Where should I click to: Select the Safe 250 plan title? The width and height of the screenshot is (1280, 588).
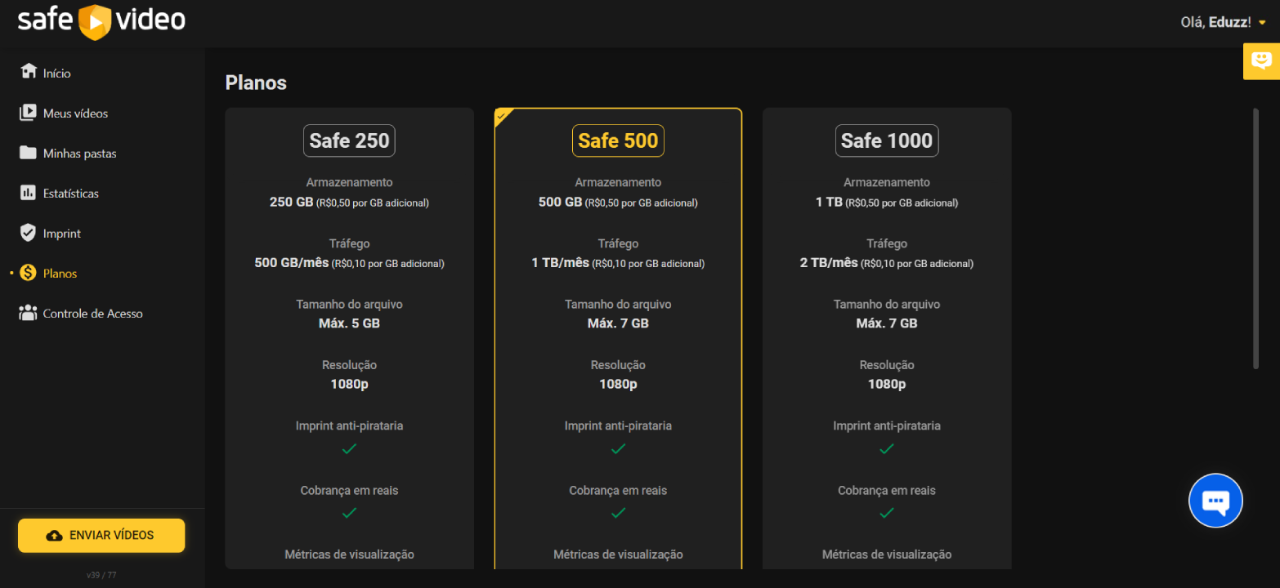[349, 140]
